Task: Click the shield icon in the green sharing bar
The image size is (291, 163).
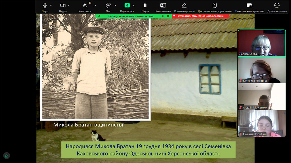Action: point(168,16)
